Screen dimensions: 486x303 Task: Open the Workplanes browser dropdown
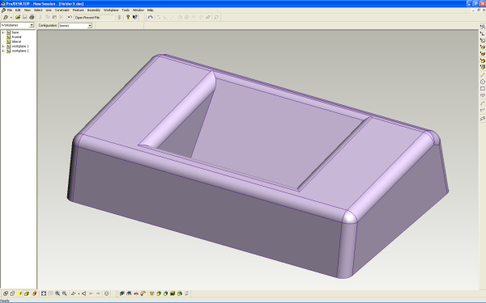click(32, 25)
